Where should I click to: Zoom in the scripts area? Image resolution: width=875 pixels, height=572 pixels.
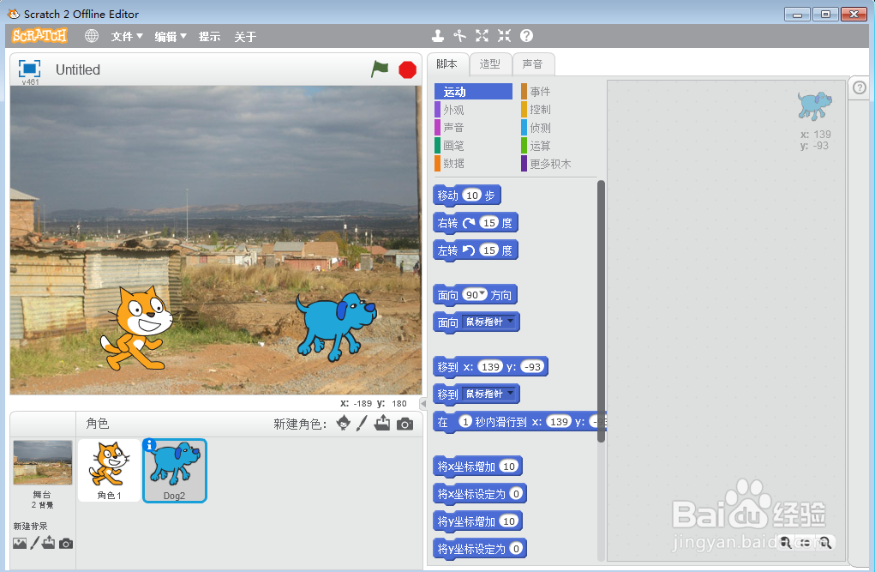click(x=825, y=542)
